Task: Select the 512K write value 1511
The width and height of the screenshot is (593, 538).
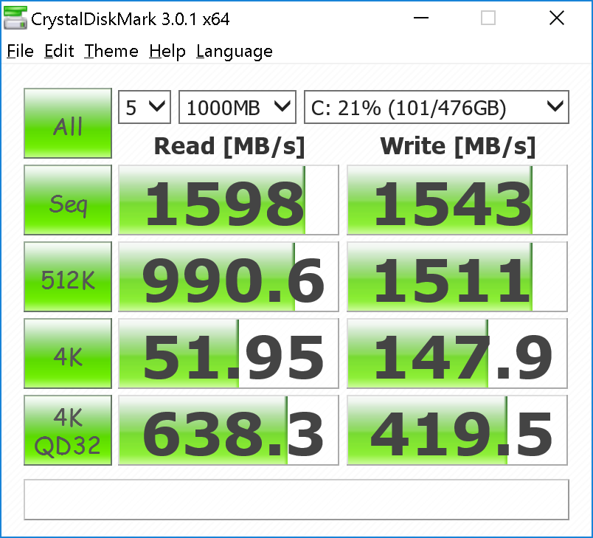Action: tap(457, 277)
